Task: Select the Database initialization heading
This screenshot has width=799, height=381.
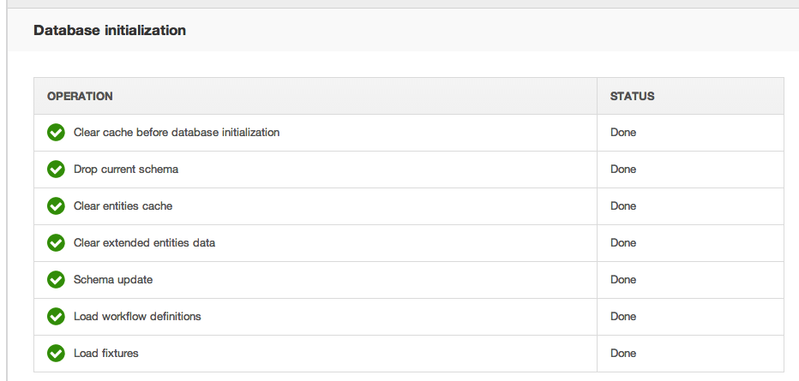Action: (x=110, y=31)
